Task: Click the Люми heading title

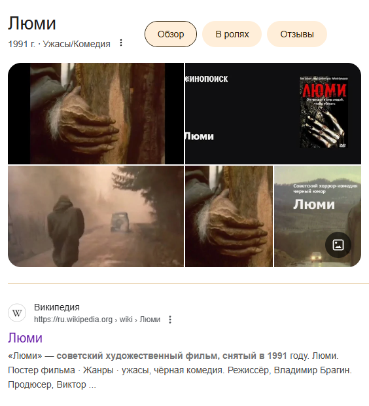Action: coord(32,24)
